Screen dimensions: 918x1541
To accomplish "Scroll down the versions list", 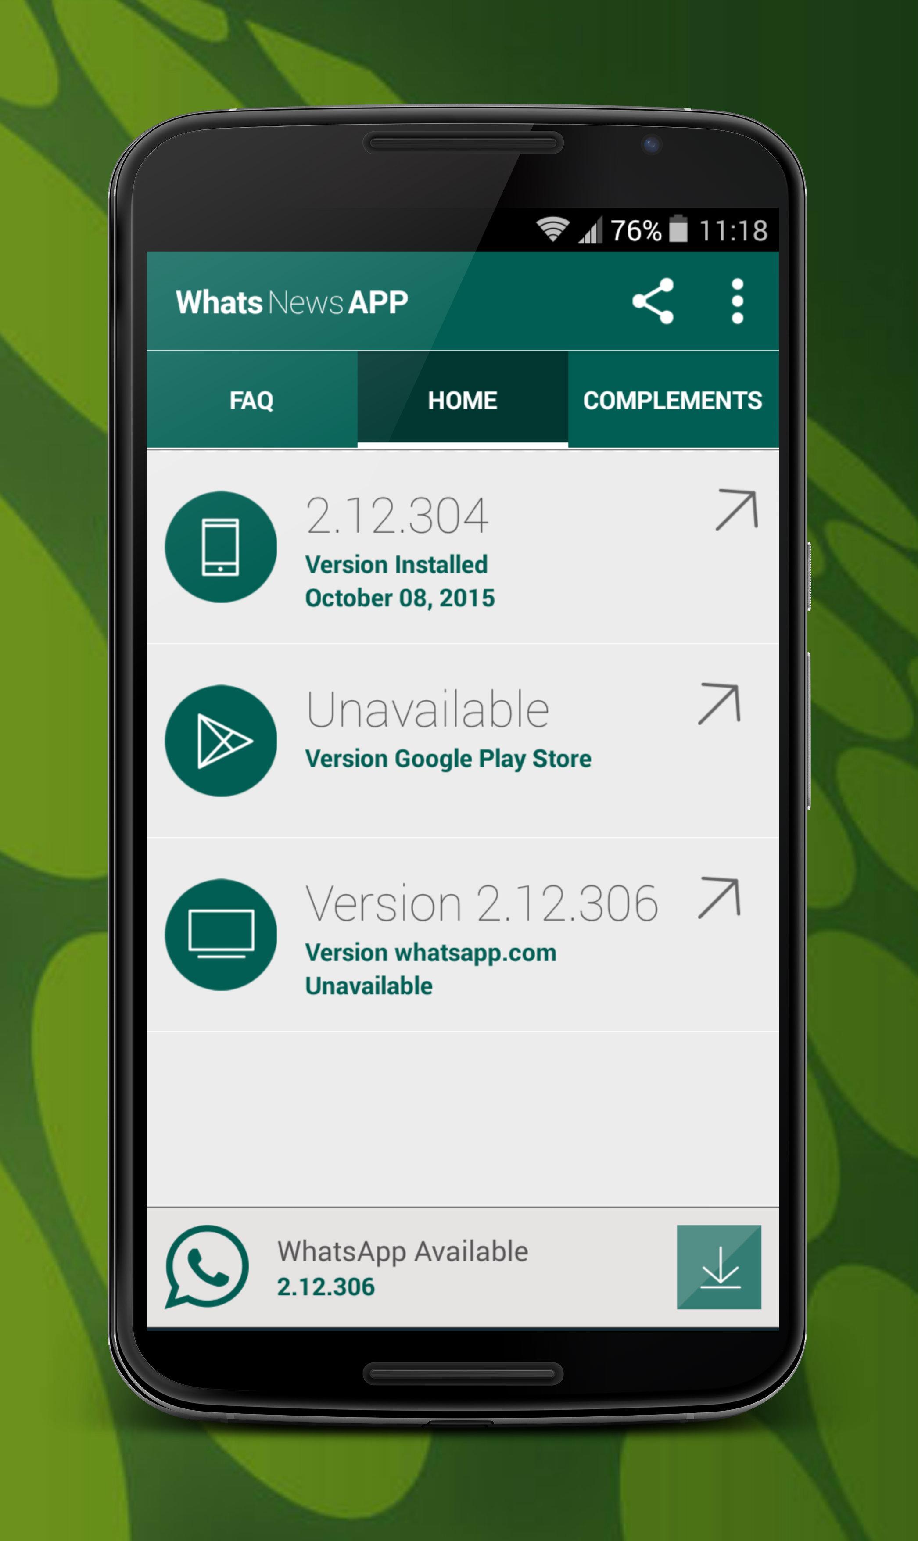I will [x=458, y=764].
